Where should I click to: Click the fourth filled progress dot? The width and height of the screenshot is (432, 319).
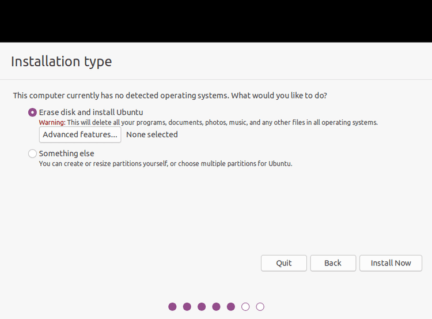click(216, 306)
